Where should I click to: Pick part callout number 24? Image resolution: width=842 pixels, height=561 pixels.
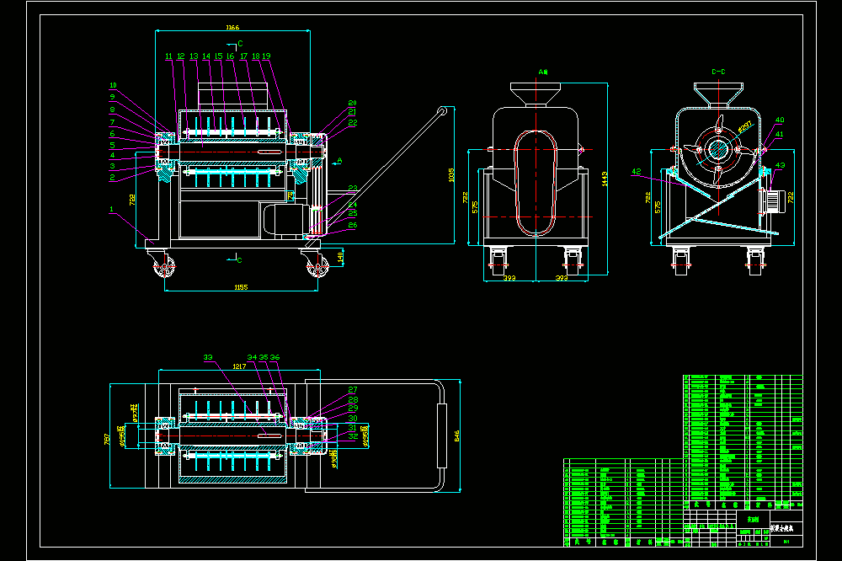click(x=353, y=205)
